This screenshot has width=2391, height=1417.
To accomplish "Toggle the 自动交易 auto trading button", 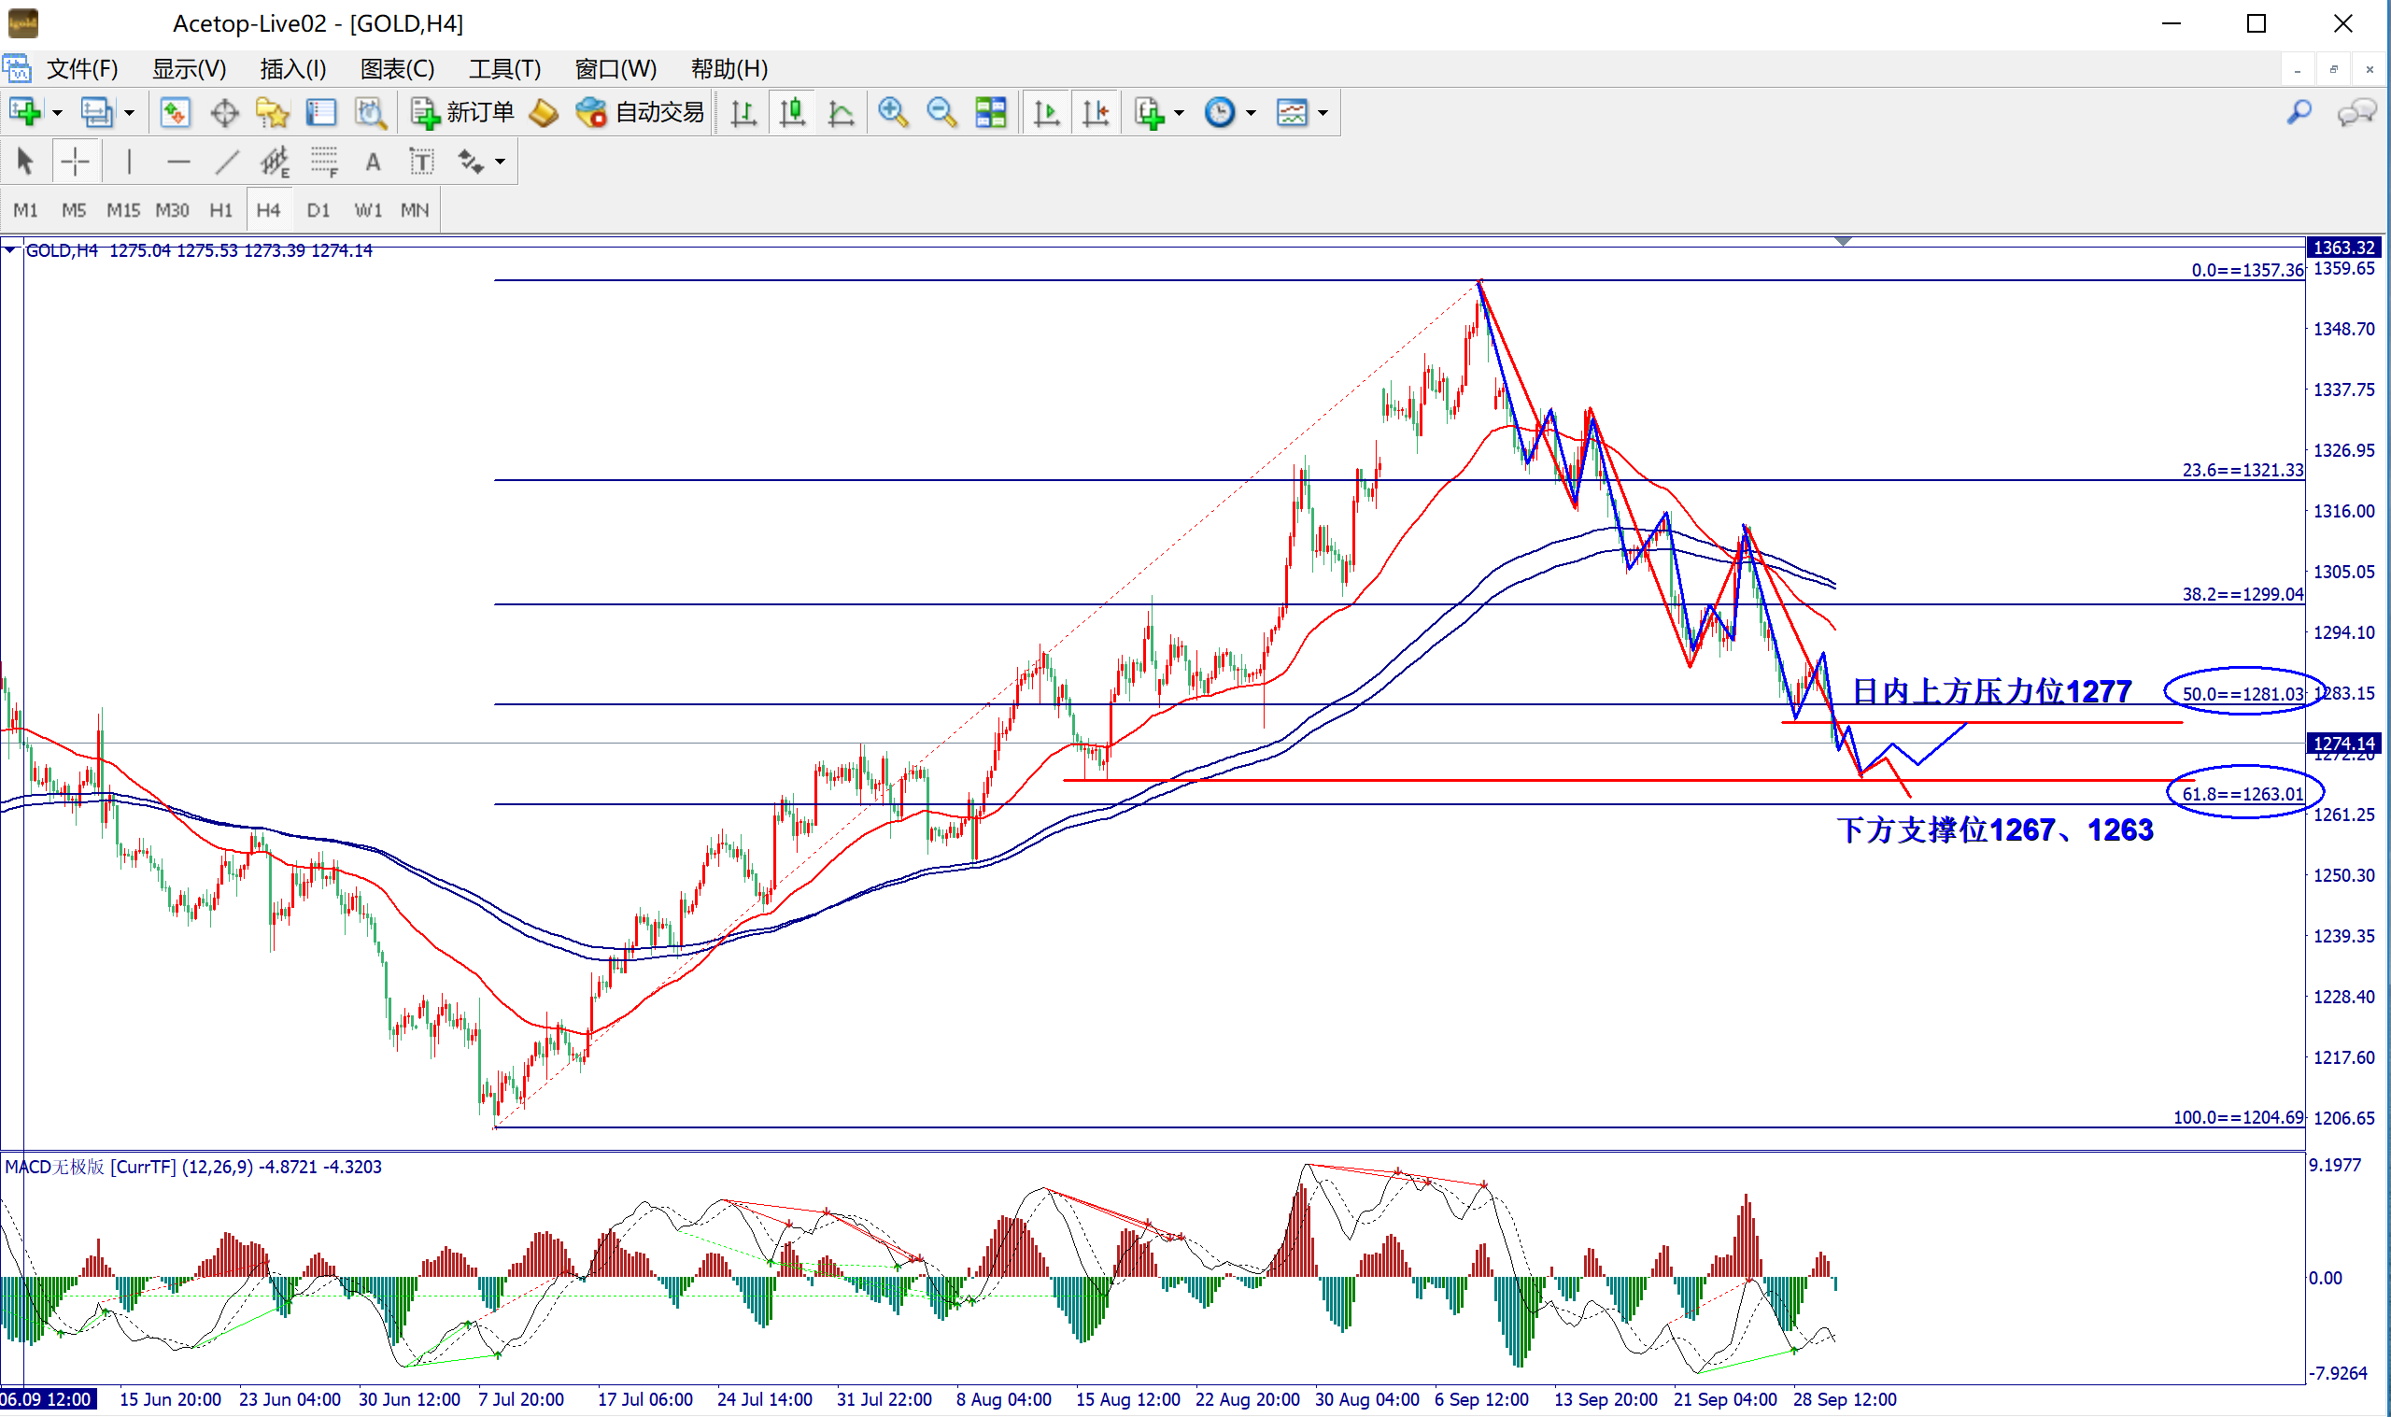I will tap(641, 113).
